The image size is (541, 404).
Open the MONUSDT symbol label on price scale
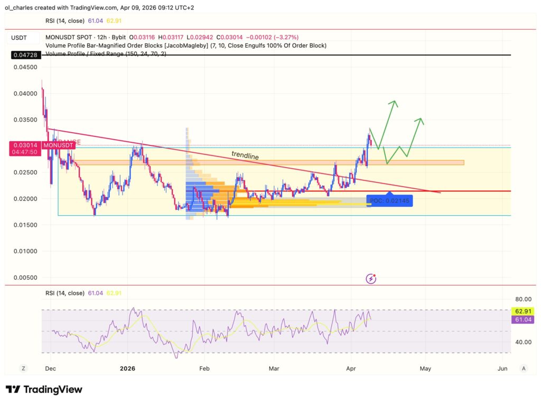click(x=58, y=145)
